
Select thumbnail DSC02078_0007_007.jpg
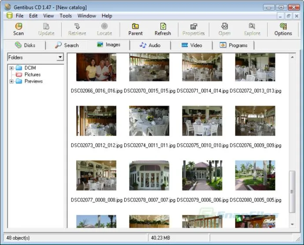coord(149,176)
